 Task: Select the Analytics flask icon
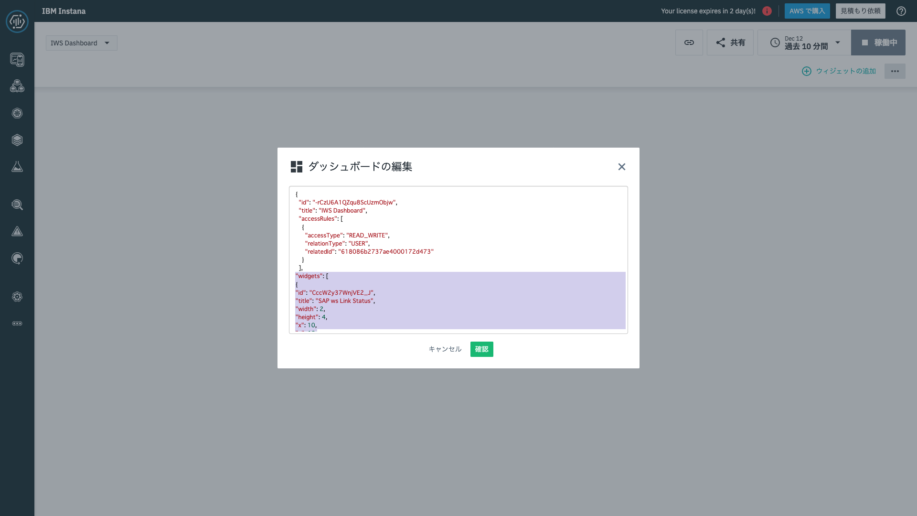coord(17,166)
